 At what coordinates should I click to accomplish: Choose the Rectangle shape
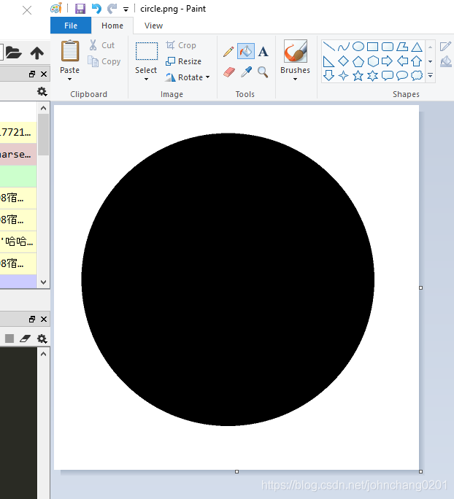click(373, 47)
